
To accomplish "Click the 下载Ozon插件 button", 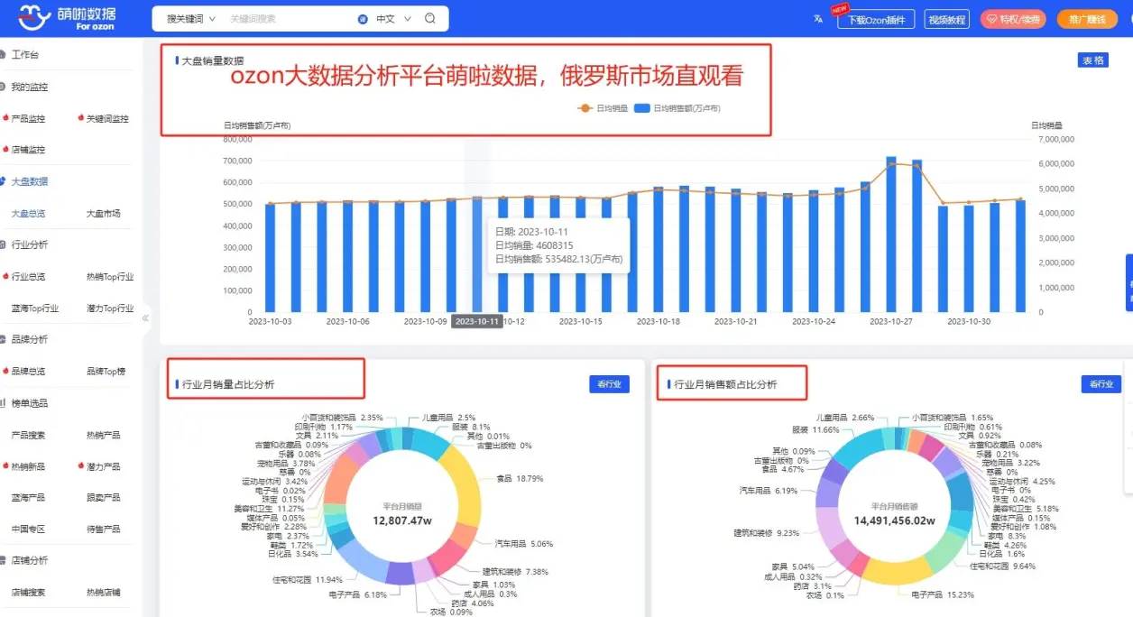I will (876, 19).
